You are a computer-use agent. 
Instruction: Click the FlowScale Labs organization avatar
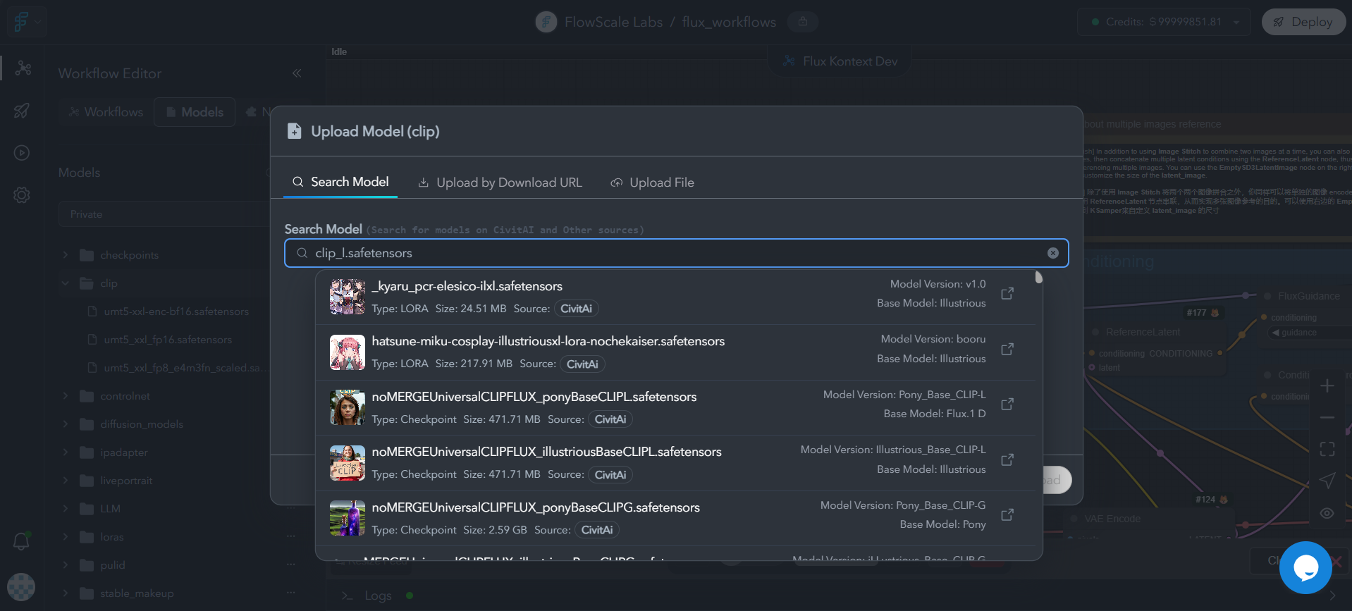pos(546,22)
